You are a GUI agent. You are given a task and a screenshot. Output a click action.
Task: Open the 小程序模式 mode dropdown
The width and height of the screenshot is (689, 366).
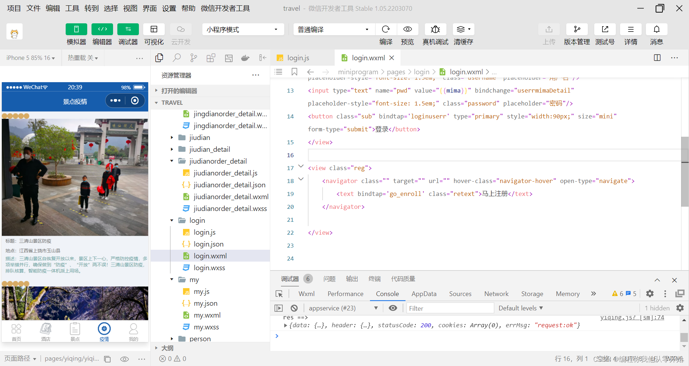(x=243, y=29)
